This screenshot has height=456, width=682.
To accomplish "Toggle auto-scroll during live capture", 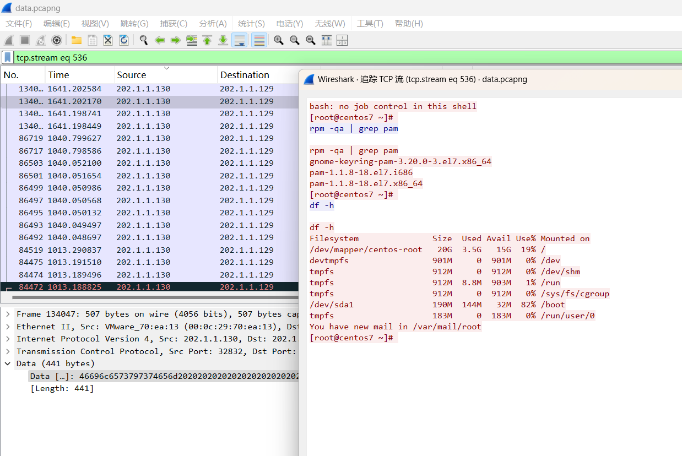I will (239, 40).
